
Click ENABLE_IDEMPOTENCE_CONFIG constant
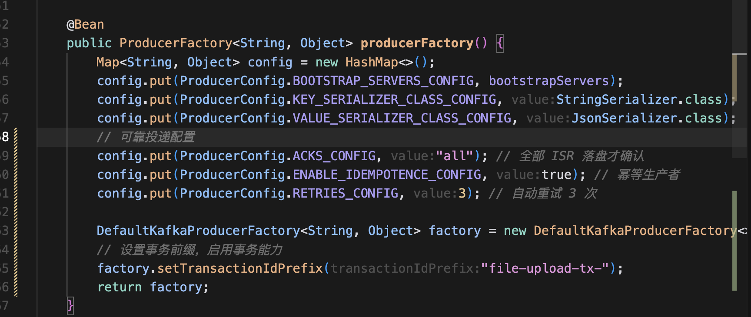point(387,175)
